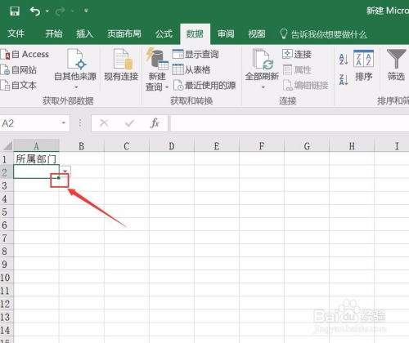Select row 10 header
409x343 pixels.
(7, 278)
